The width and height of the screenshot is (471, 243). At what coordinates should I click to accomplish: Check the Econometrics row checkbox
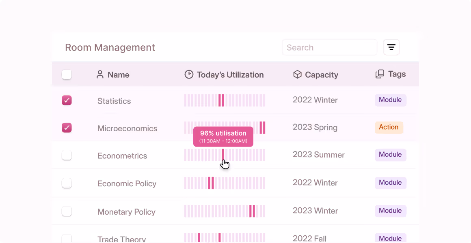67,155
